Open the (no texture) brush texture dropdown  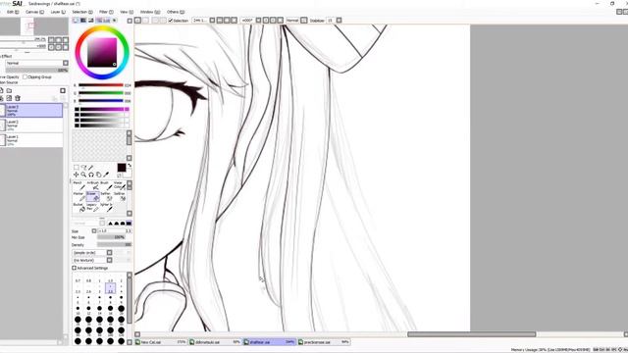(109, 260)
